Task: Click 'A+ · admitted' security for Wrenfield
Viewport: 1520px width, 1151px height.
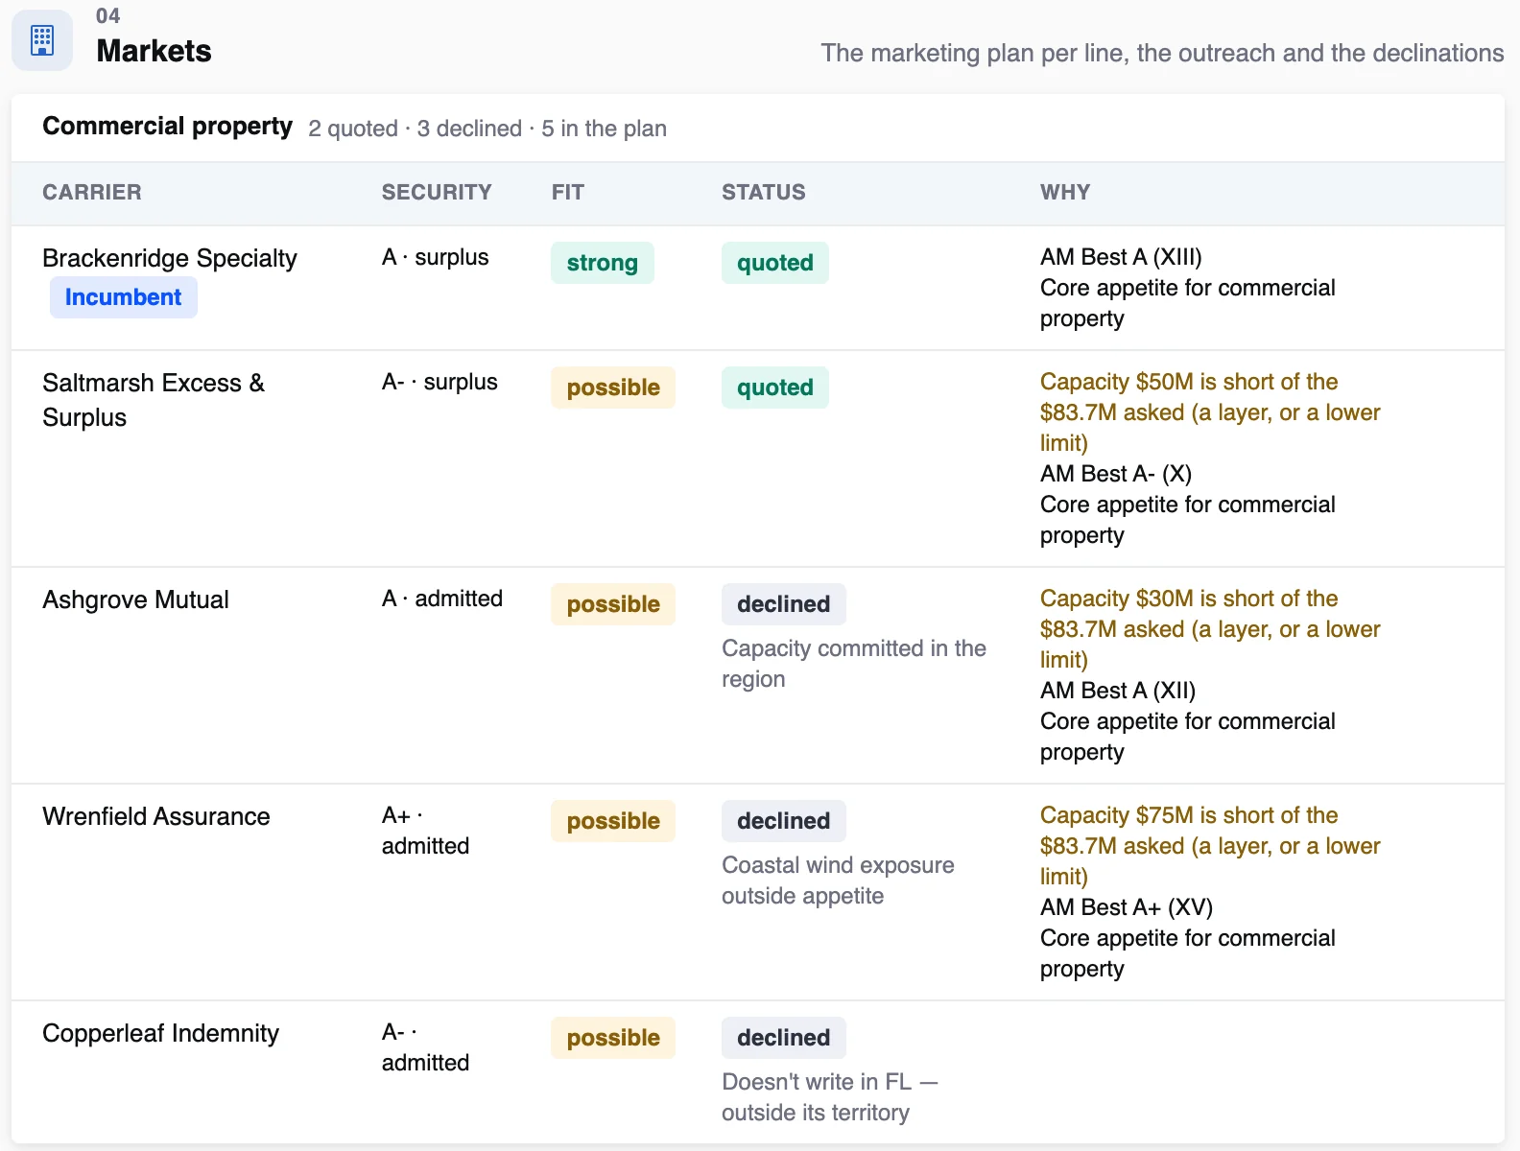Action: 426,831
